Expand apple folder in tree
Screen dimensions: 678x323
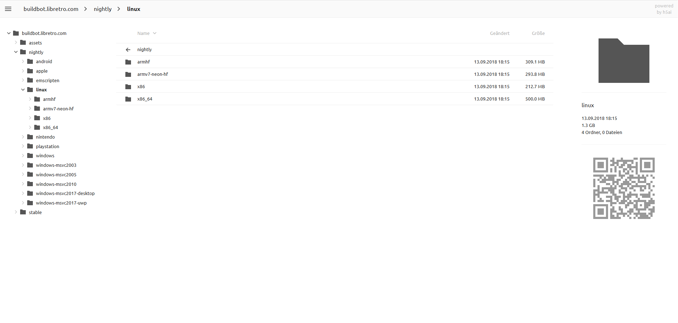23,71
